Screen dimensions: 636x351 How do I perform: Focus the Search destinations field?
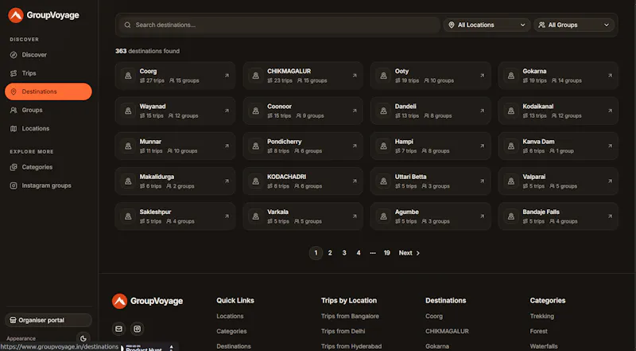[280, 25]
